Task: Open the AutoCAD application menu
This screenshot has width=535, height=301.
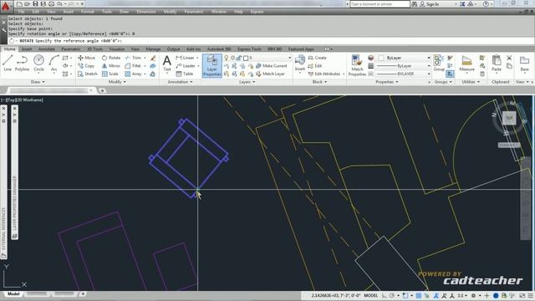Action: pos(6,6)
